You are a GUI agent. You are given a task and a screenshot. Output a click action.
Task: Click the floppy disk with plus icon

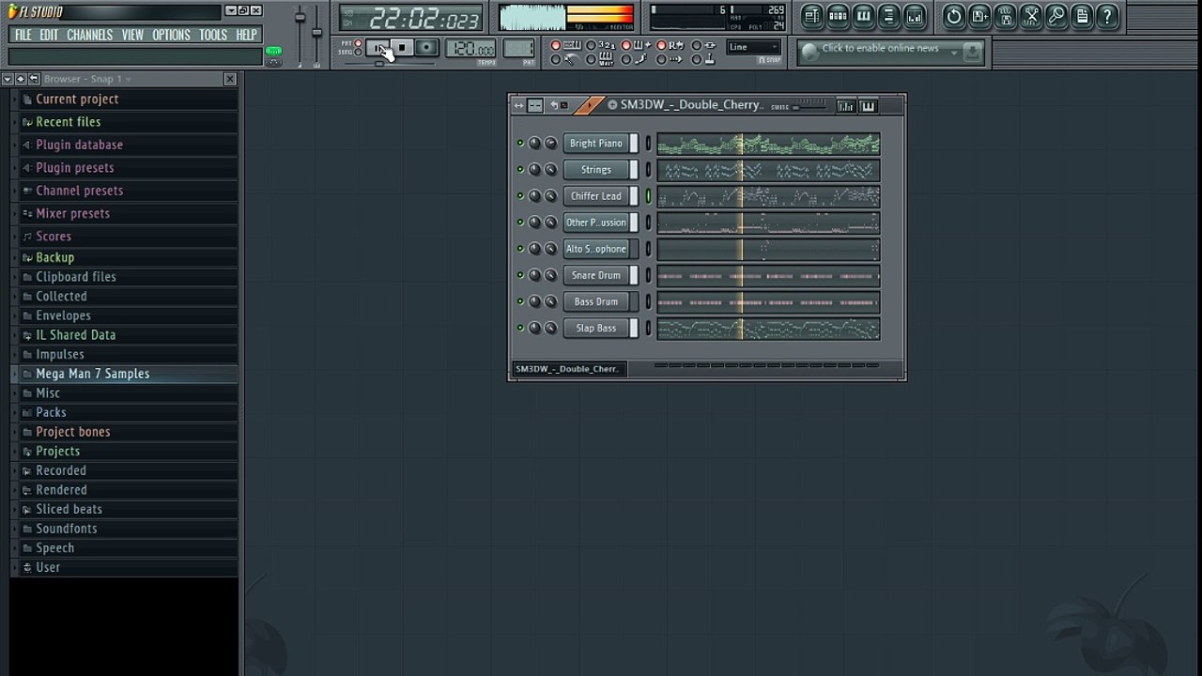click(x=979, y=16)
